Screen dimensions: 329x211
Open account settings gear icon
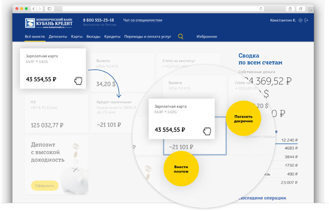(x=300, y=20)
